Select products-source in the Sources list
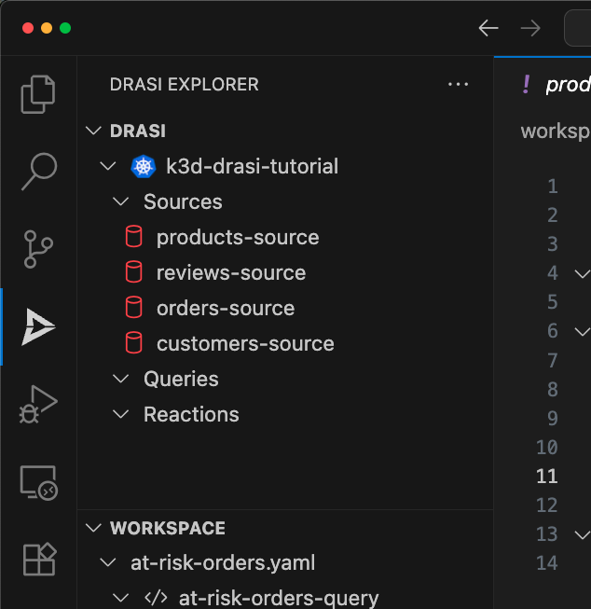This screenshot has height=609, width=591. (237, 238)
